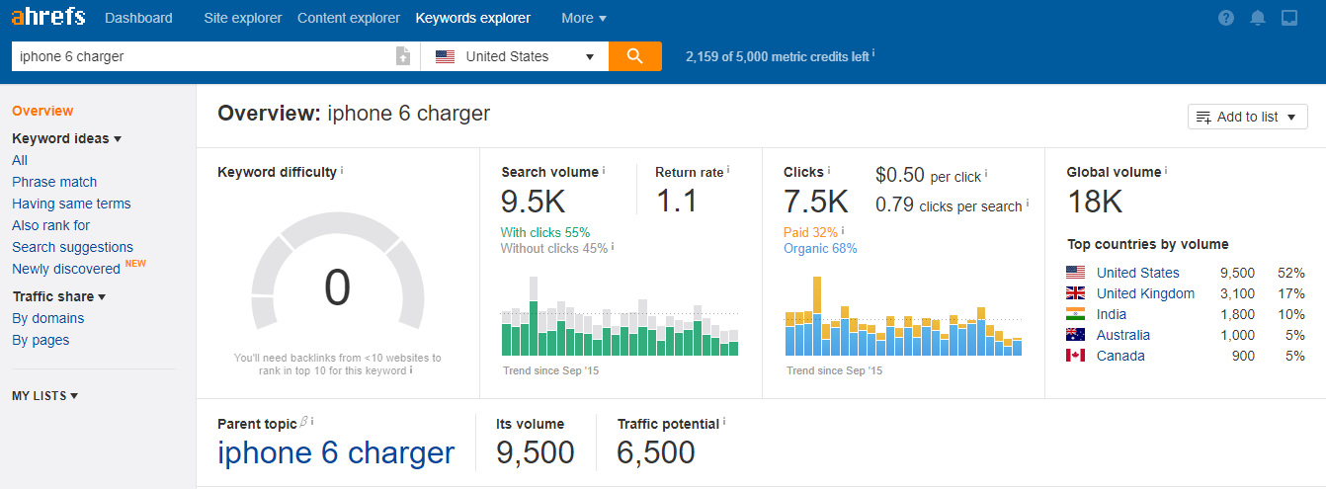Click the Ahrefs logo
This screenshot has height=489, width=1326.
pyautogui.click(x=47, y=17)
